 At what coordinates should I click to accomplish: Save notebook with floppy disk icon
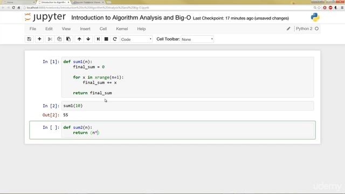(x=29, y=39)
